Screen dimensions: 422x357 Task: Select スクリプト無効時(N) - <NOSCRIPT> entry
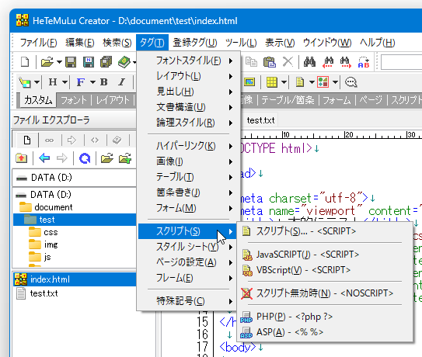click(x=325, y=293)
